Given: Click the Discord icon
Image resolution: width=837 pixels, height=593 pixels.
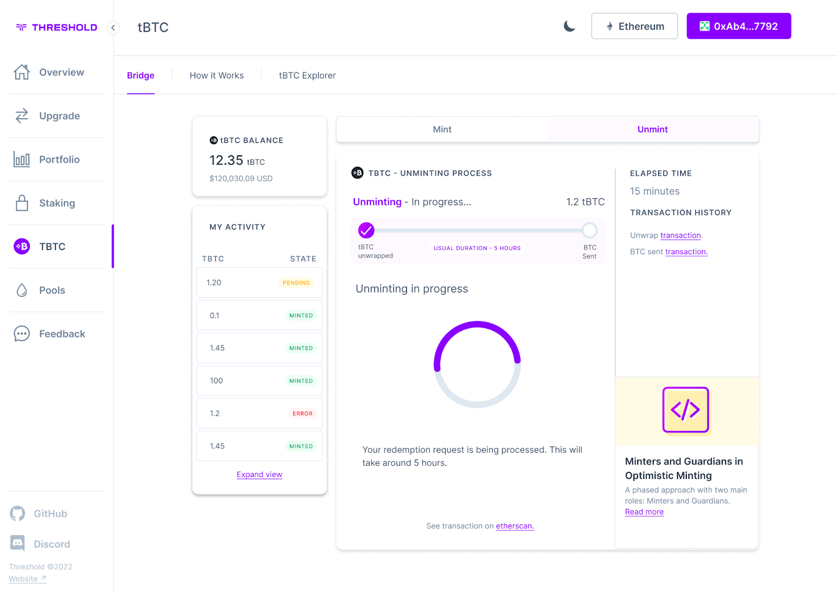Looking at the screenshot, I should tap(17, 544).
